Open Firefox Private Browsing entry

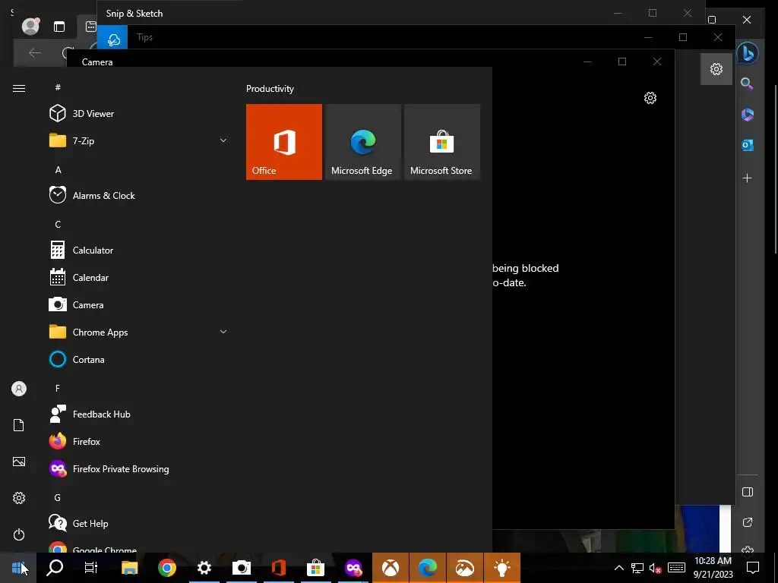click(x=138, y=468)
